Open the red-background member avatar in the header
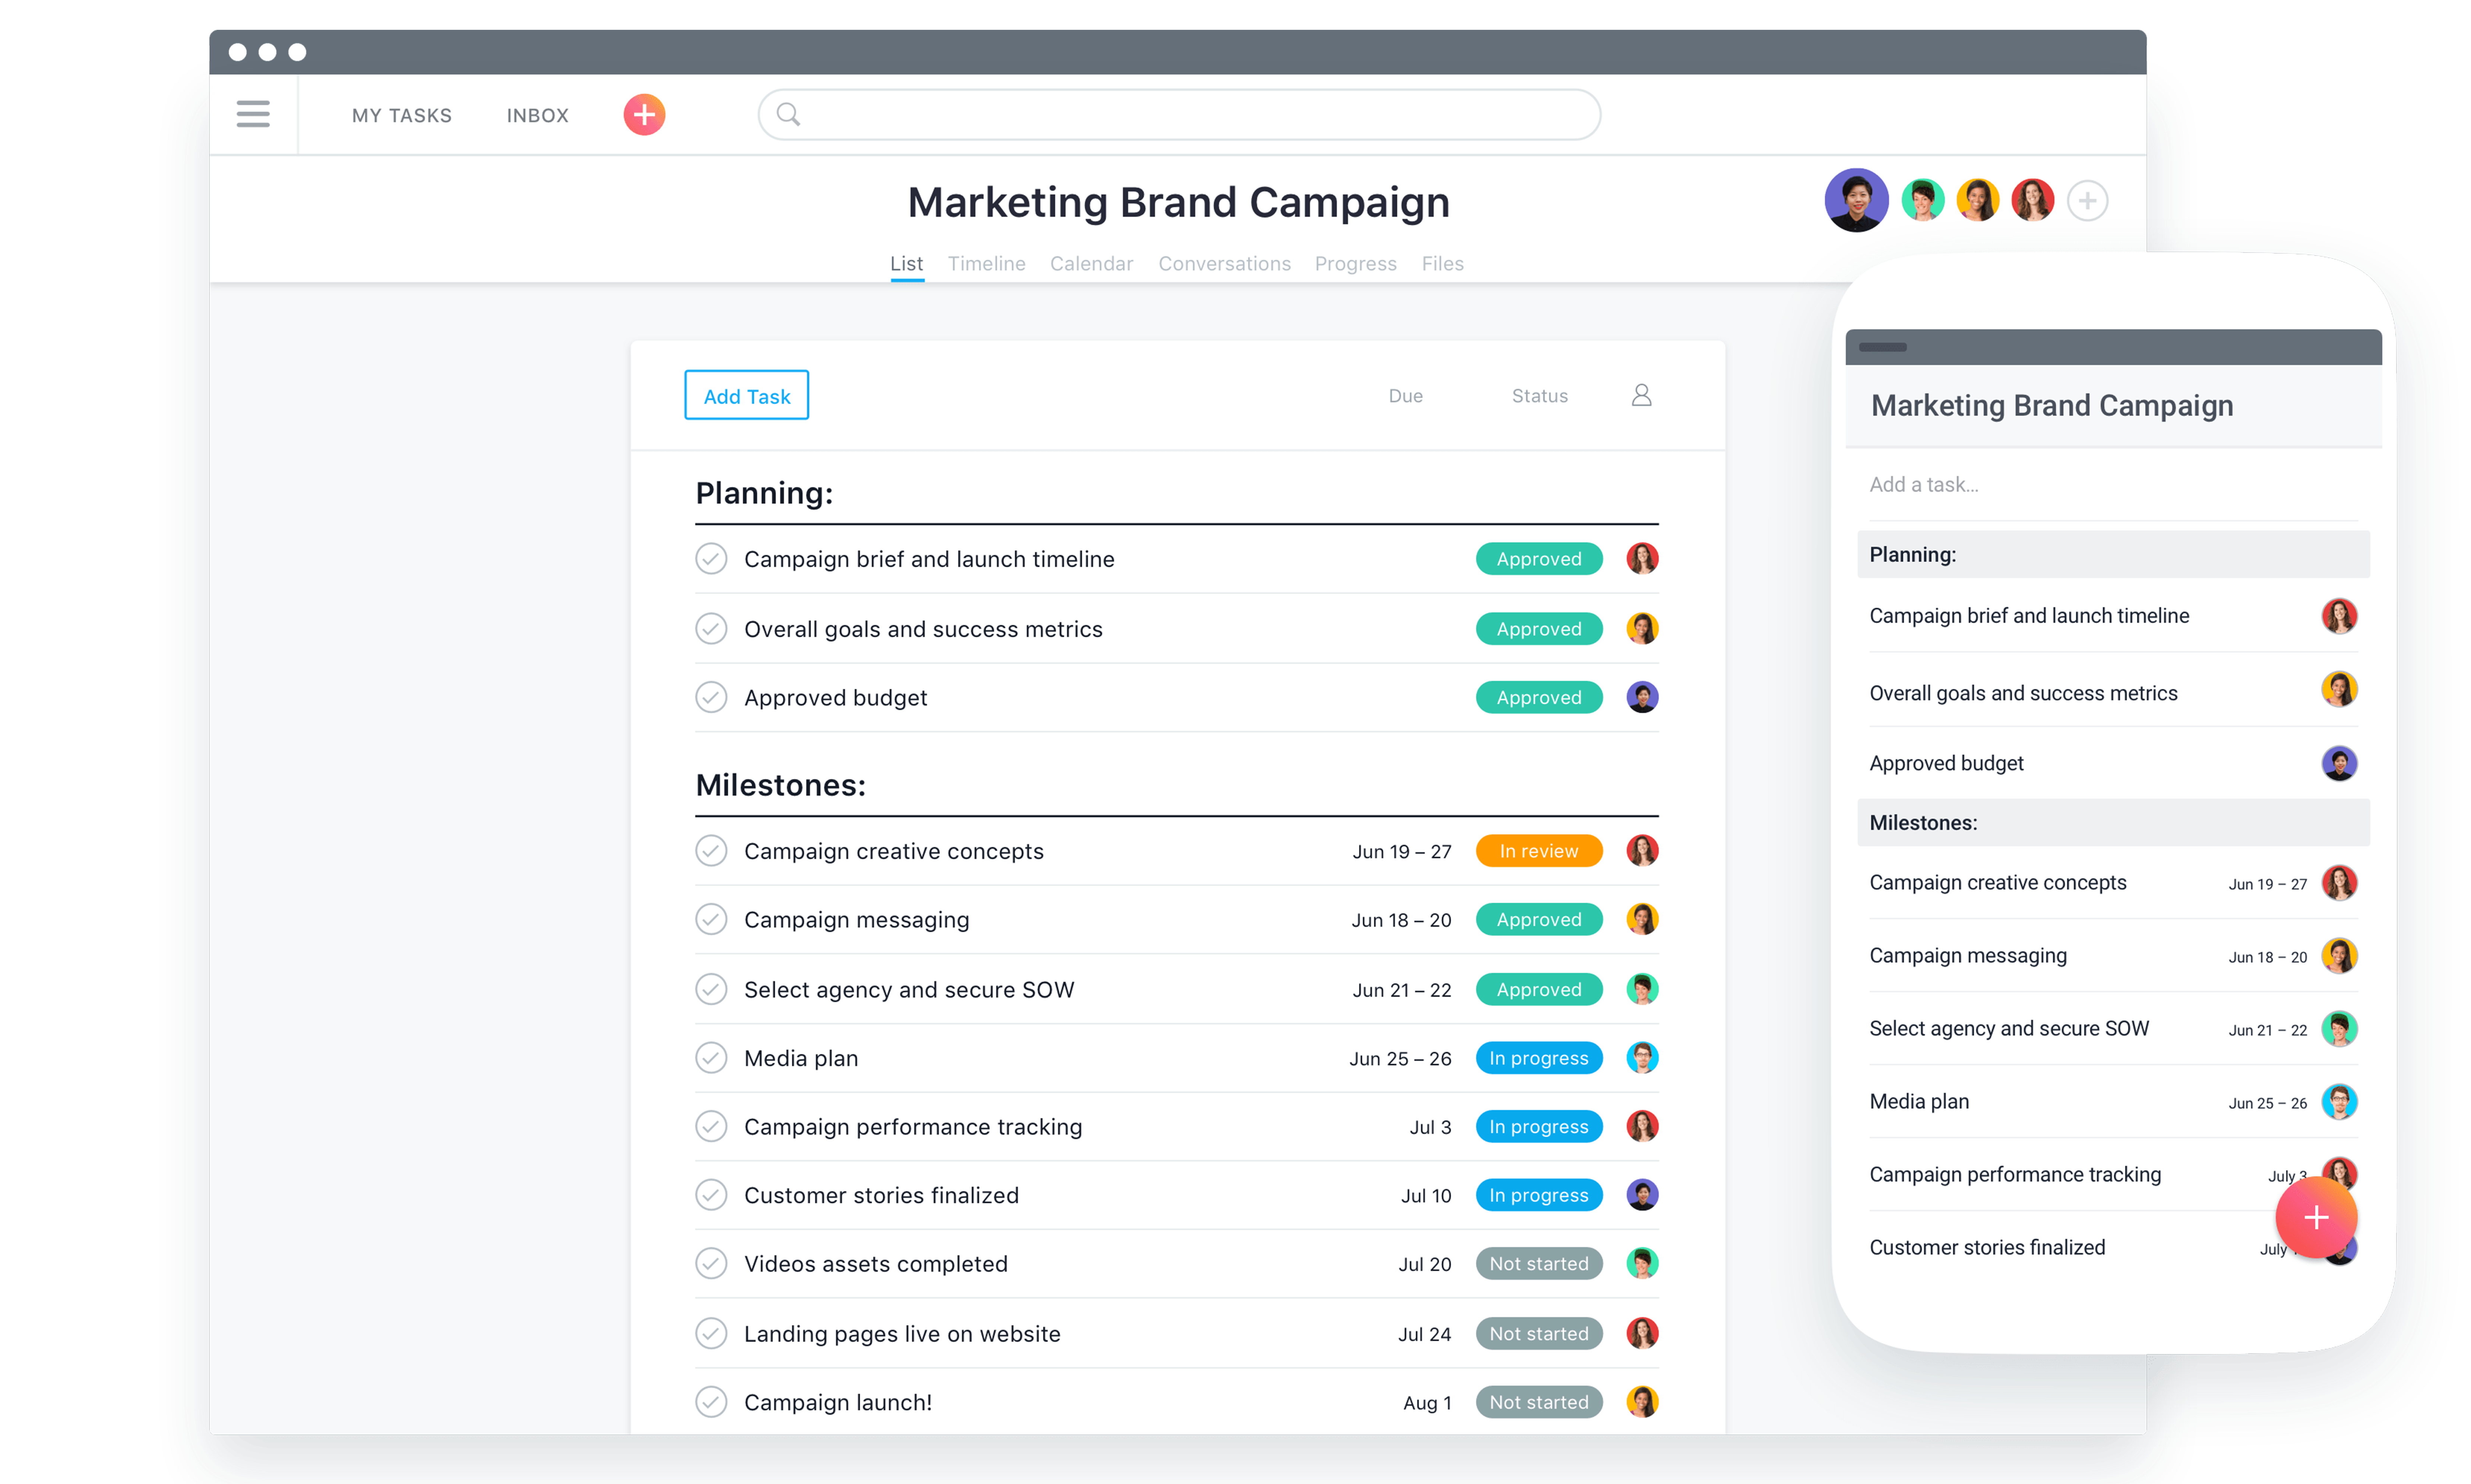Viewport: 2471px width, 1484px height. pyautogui.click(x=2032, y=200)
